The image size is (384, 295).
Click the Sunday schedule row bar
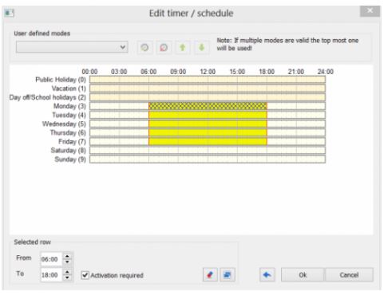coord(208,159)
